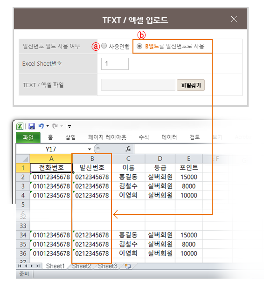This screenshot has width=264, height=287.
Task: Select B필드를 발신번호로 사용 radio option
Action: click(x=139, y=46)
